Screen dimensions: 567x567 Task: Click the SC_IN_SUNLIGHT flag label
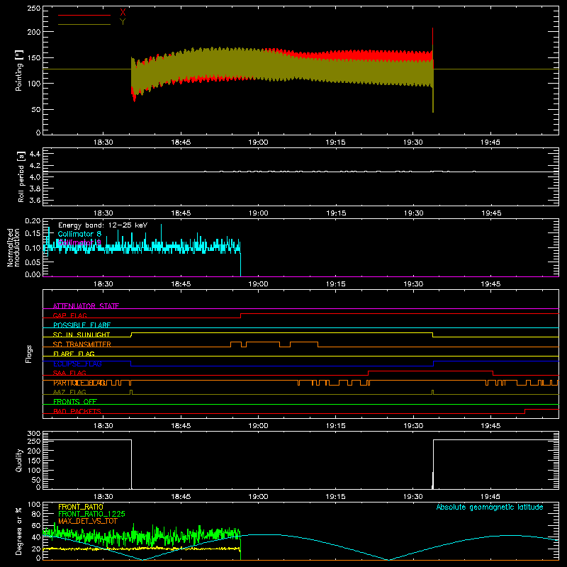coord(82,335)
